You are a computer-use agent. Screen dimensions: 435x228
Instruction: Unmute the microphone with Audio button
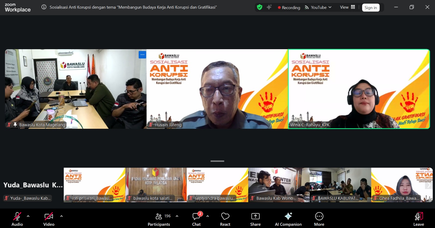[17, 219]
